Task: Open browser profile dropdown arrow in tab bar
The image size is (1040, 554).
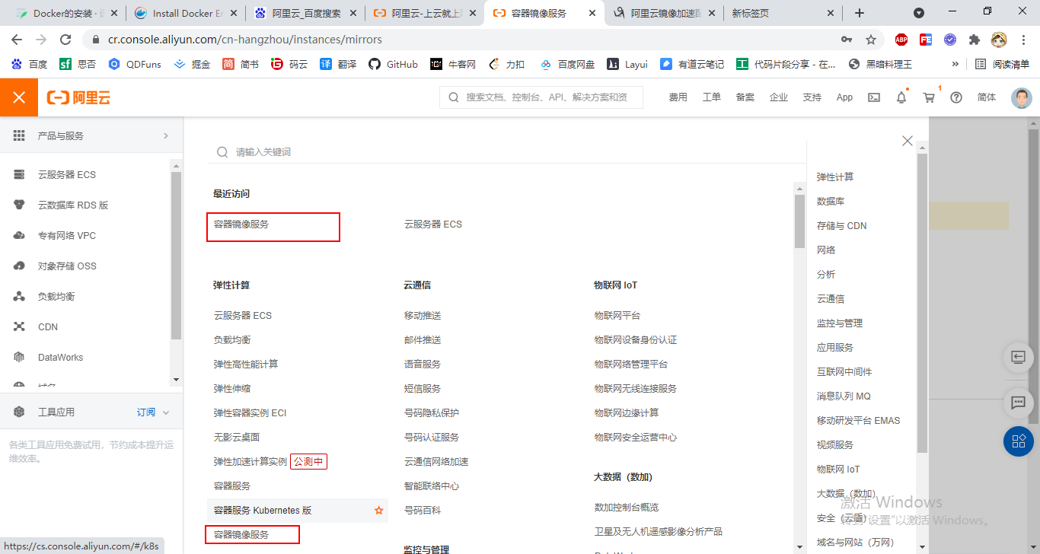Action: 919,13
